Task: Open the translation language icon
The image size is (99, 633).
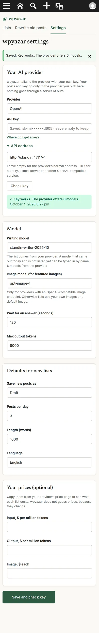Action: [x=59, y=6]
